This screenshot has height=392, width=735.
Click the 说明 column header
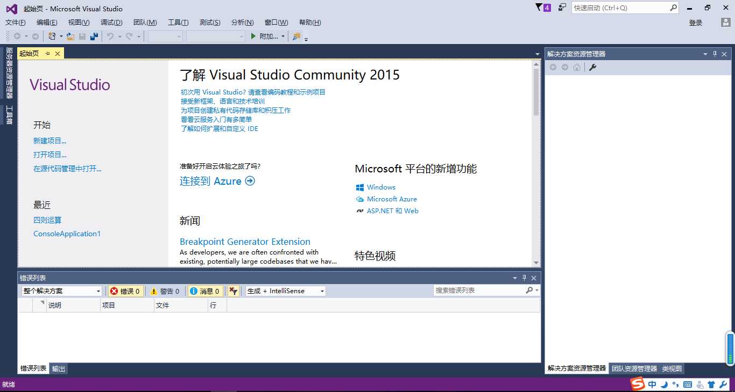(x=74, y=306)
